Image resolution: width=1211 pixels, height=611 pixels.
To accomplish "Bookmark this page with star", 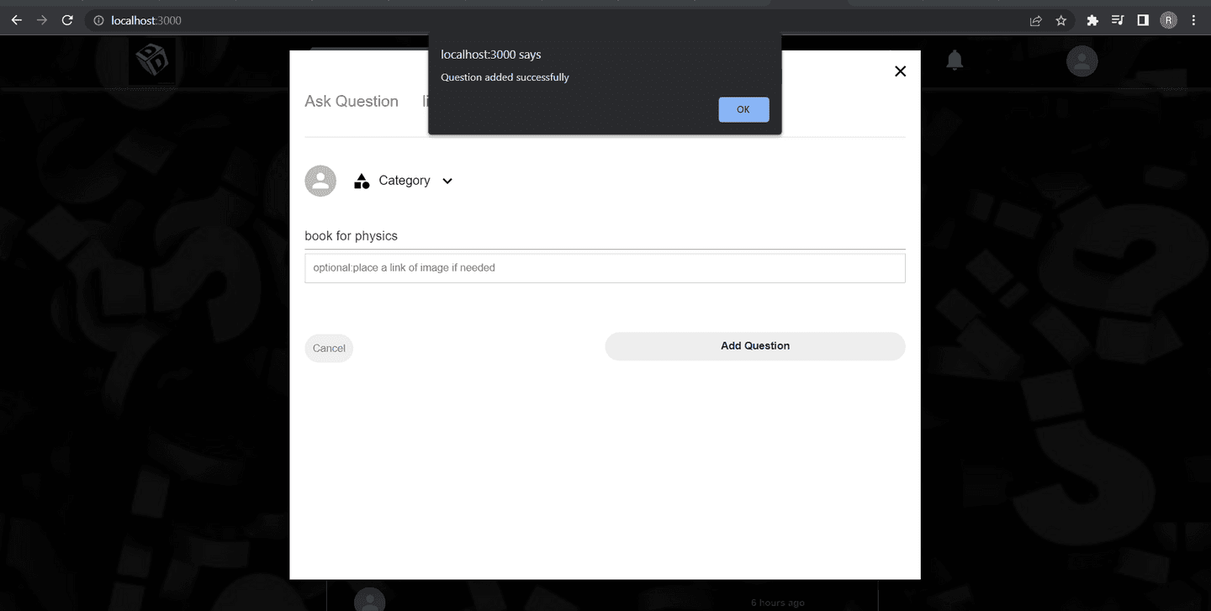I will tap(1061, 20).
